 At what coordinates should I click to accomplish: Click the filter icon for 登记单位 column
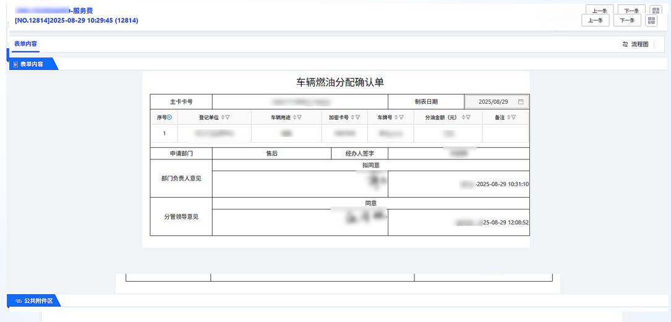[x=228, y=117]
